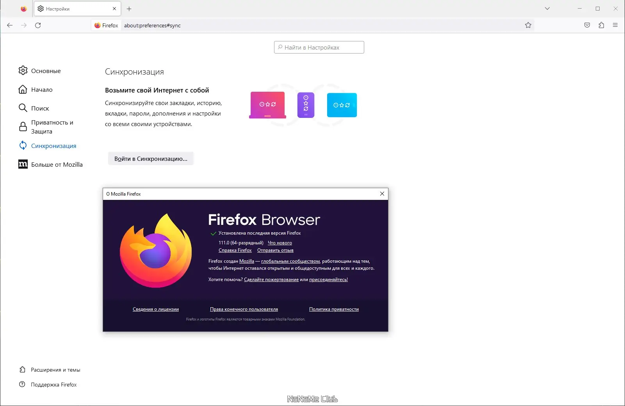Open the Поиск settings category

(x=40, y=108)
